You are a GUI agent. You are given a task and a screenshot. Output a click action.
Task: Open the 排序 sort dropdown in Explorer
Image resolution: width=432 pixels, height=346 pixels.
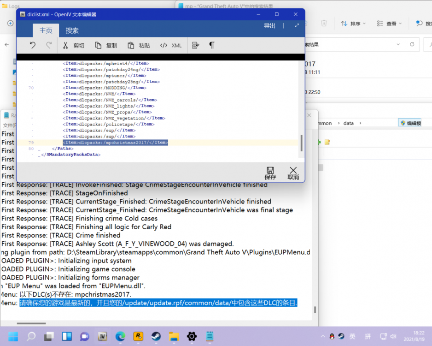353,24
